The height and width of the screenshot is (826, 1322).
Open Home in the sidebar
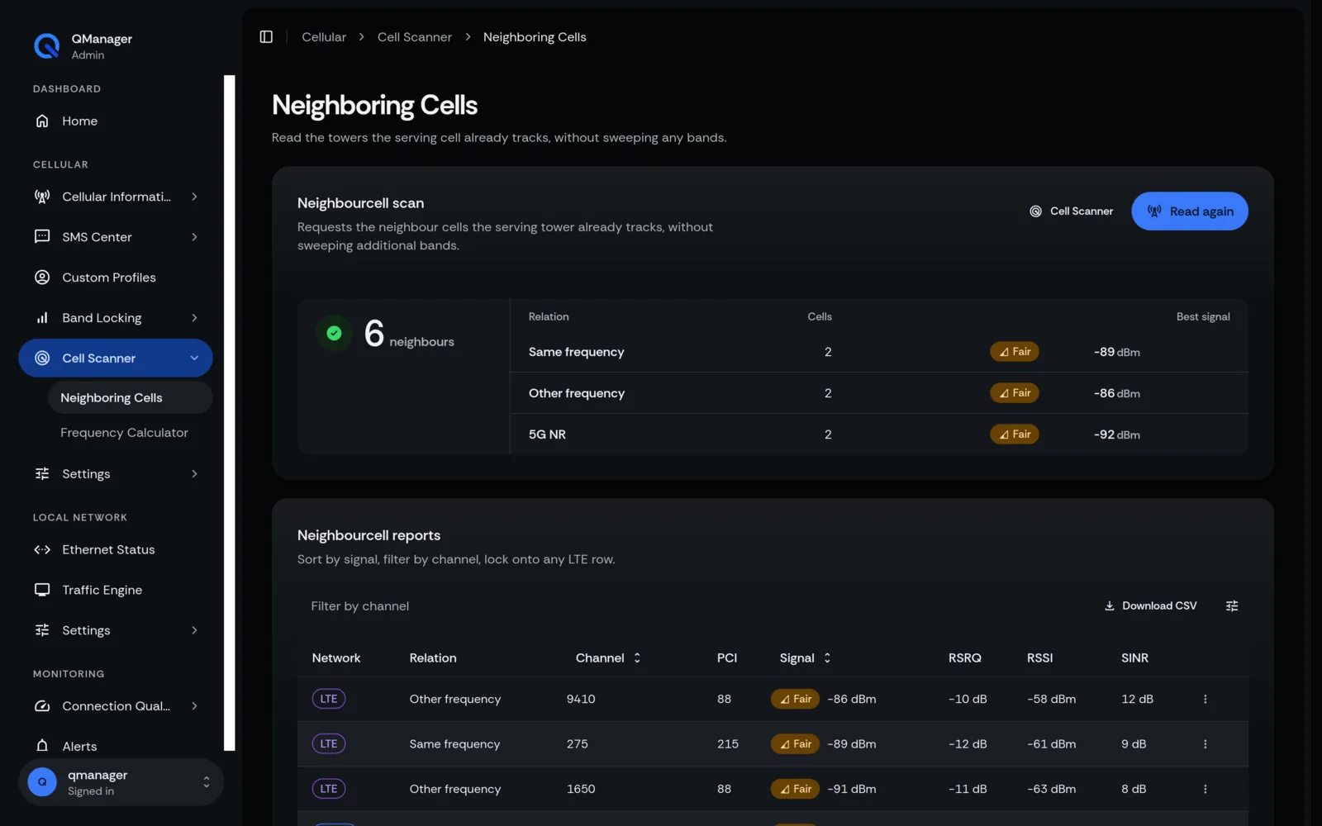[116, 121]
